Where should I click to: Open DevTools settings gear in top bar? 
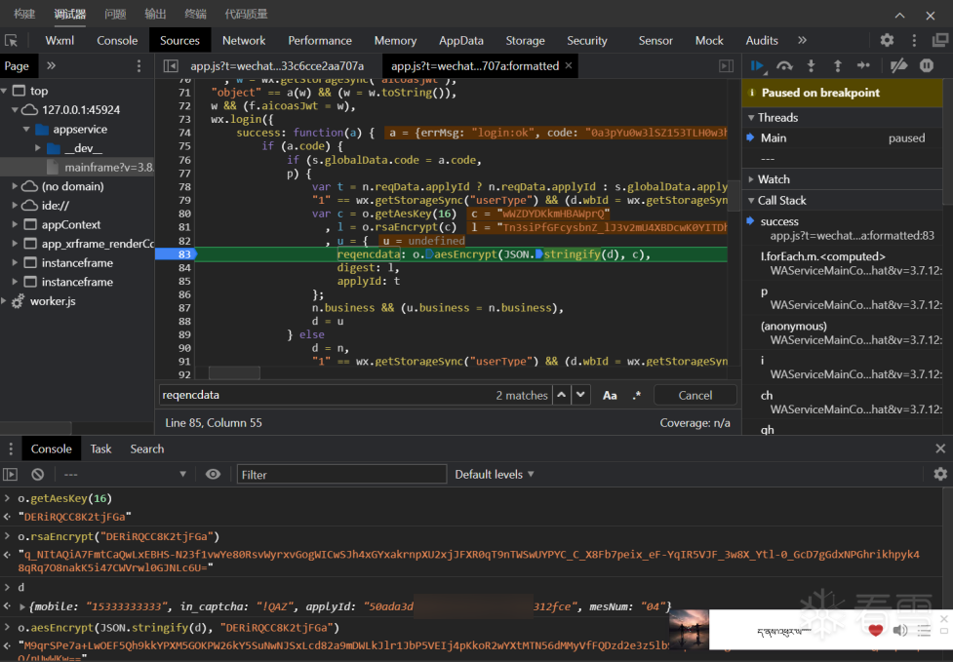click(x=887, y=40)
